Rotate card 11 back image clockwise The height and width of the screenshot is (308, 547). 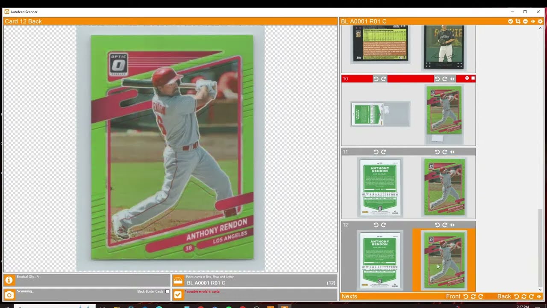(383, 152)
